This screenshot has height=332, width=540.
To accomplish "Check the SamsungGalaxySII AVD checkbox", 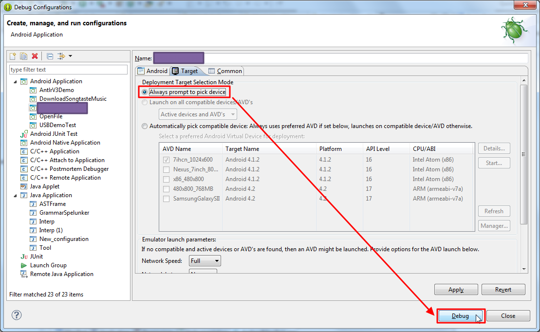I will click(x=167, y=199).
